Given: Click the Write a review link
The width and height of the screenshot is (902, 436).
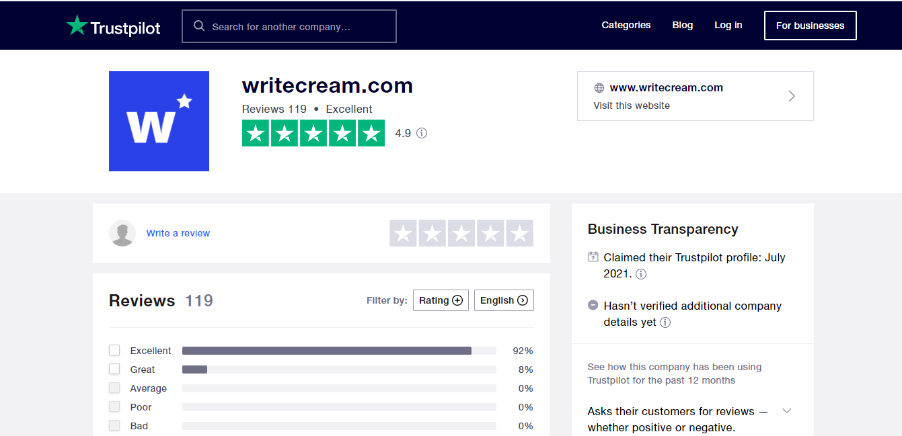Looking at the screenshot, I should click(178, 233).
